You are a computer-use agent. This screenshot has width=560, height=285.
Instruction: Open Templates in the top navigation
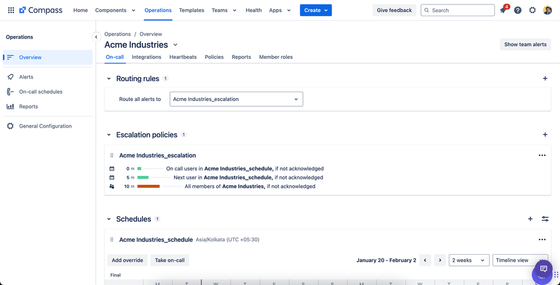[x=191, y=10]
